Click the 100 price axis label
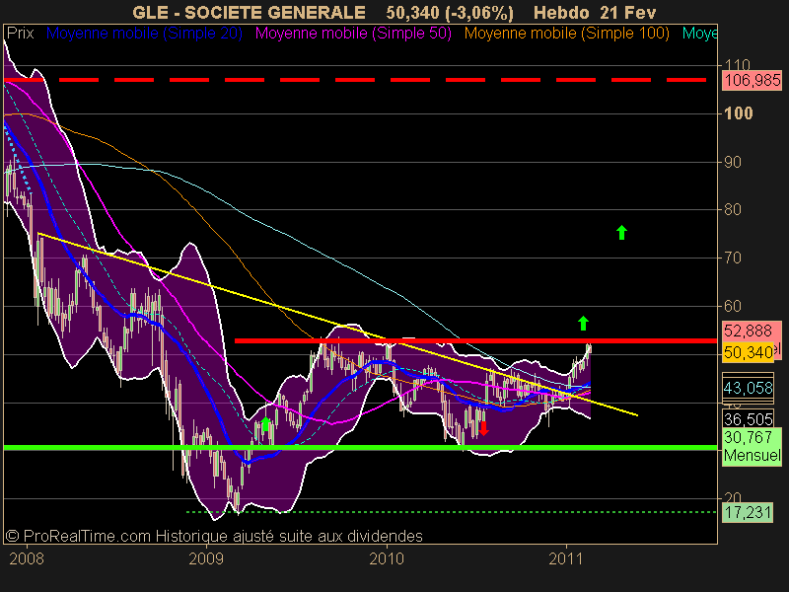Screen dimensions: 789x592 738,113
